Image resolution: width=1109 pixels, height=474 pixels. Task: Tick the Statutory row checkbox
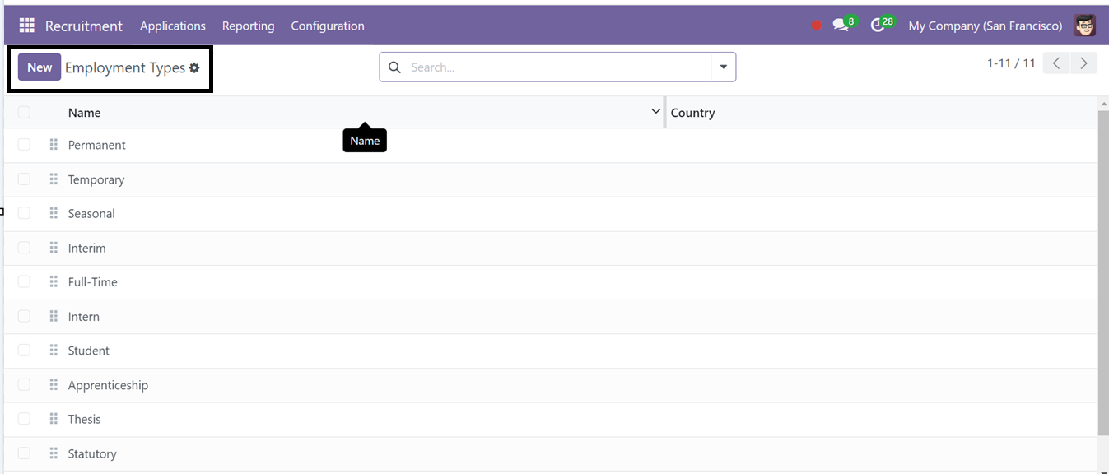coord(24,453)
